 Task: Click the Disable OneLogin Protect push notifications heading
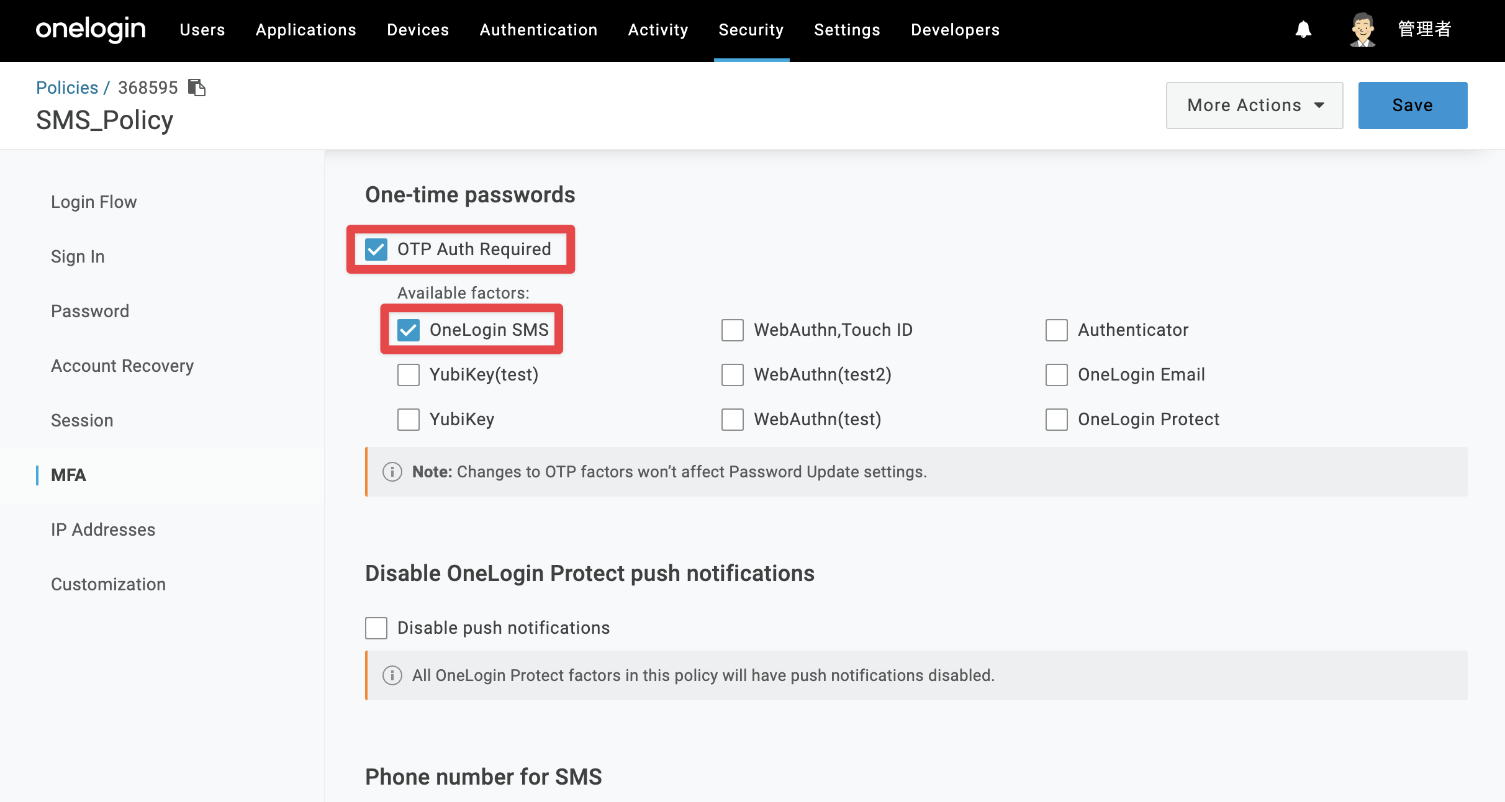[590, 573]
